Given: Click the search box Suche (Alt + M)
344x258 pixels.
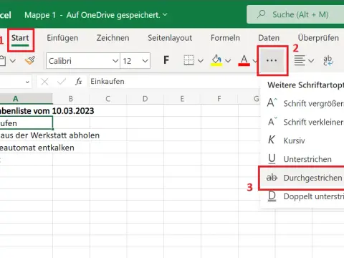Looking at the screenshot, I should (295, 14).
